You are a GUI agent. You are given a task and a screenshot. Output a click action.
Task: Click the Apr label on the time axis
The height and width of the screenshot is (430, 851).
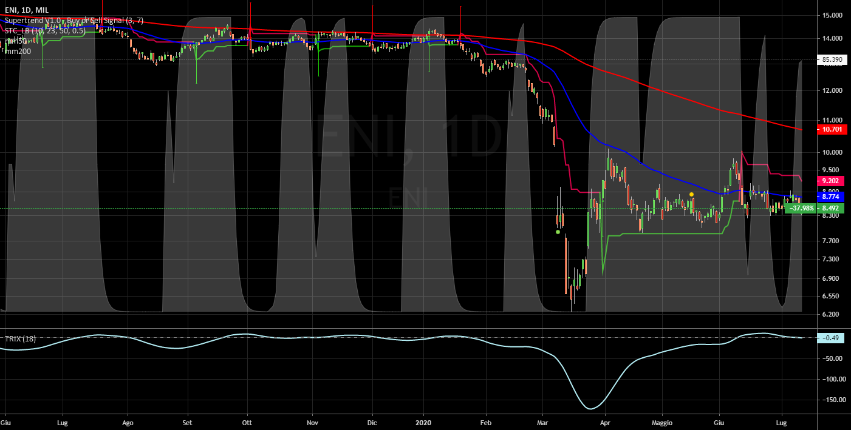(x=605, y=422)
